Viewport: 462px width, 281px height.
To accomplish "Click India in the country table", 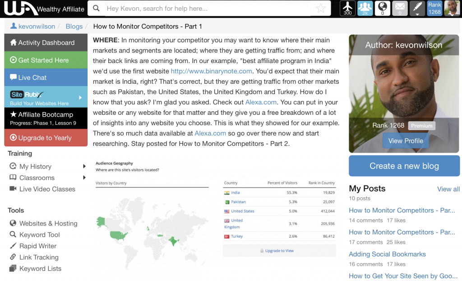I will tap(235, 193).
